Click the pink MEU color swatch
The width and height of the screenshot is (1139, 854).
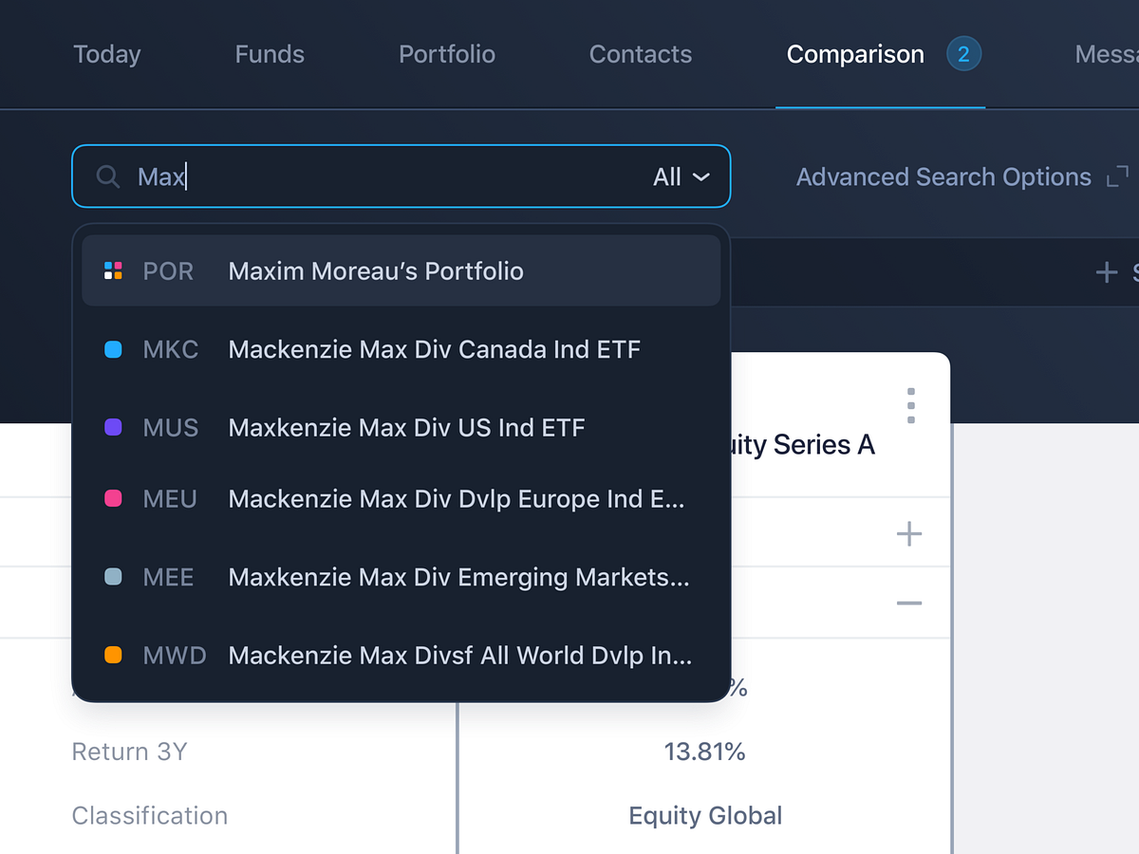113,498
